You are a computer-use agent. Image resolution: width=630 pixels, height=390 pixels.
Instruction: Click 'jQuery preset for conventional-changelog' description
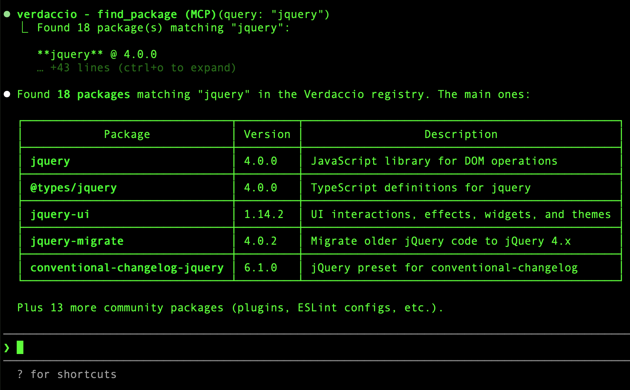click(x=444, y=268)
